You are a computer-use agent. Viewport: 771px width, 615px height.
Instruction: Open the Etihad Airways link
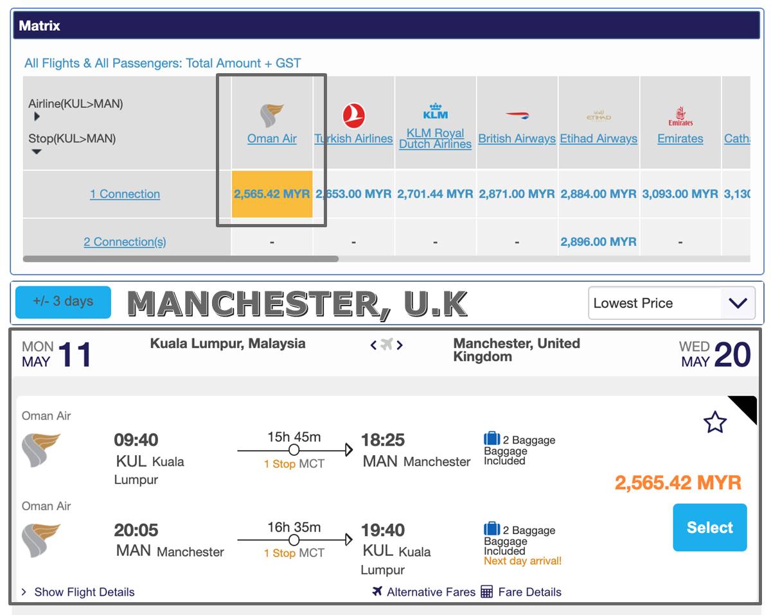click(x=598, y=139)
